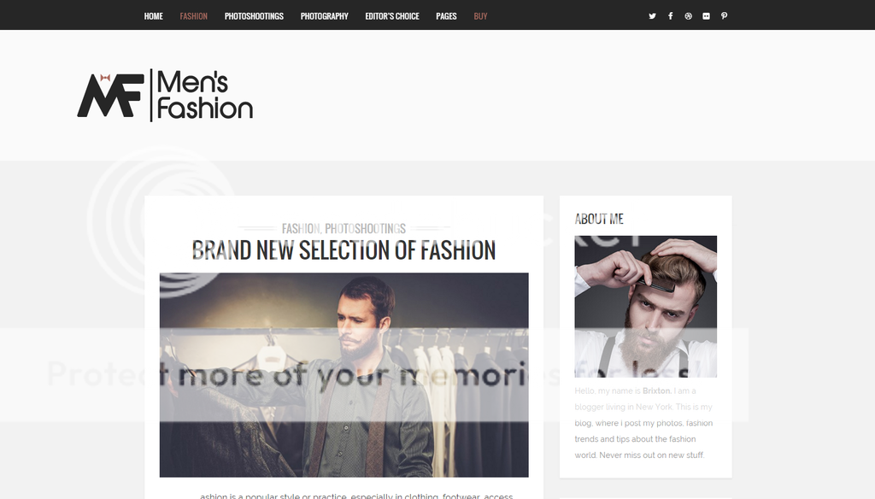Click the Brixton name in About Me text
The image size is (875, 499).
point(656,390)
